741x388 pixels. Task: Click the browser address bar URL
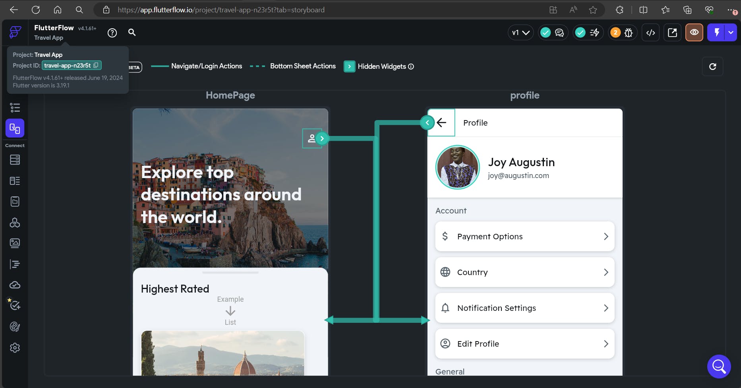click(221, 10)
